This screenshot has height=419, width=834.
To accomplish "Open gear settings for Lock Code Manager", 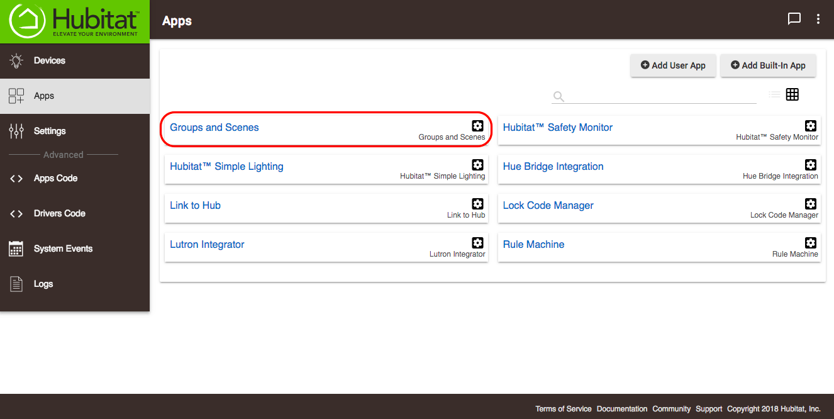I will pos(811,204).
